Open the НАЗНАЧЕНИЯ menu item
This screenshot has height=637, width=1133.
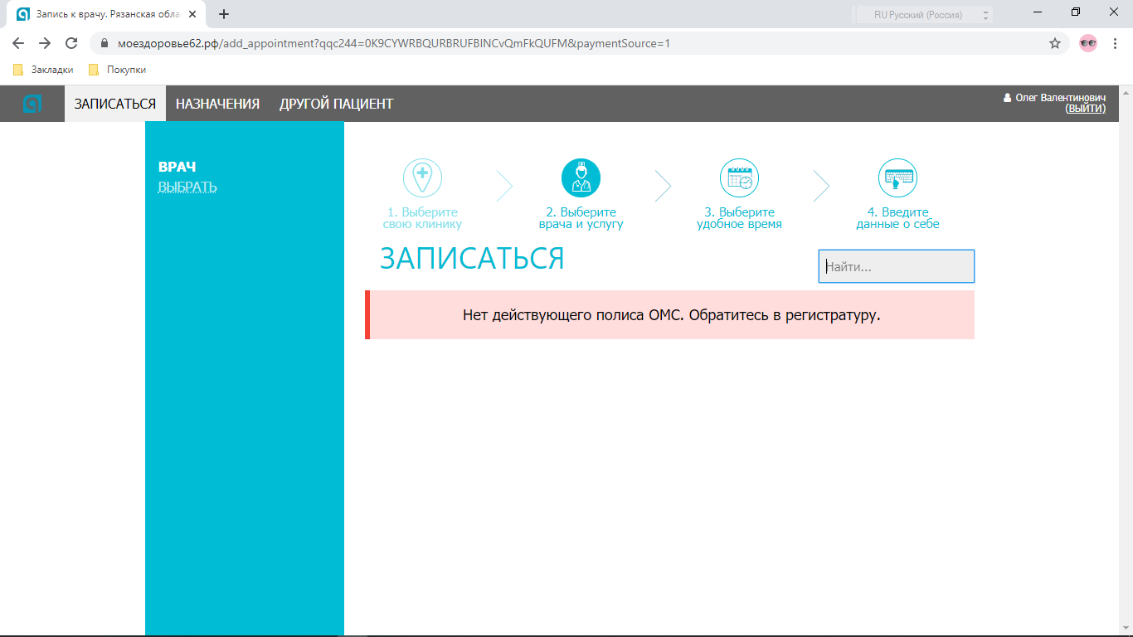[x=217, y=104]
